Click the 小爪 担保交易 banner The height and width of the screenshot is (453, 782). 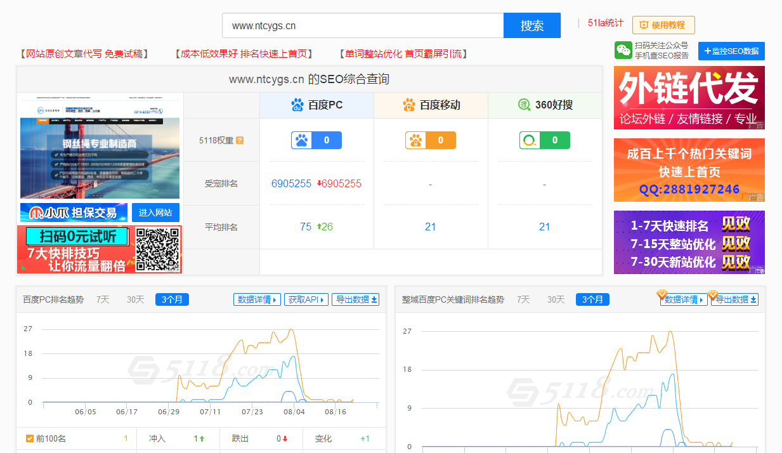pyautogui.click(x=74, y=213)
